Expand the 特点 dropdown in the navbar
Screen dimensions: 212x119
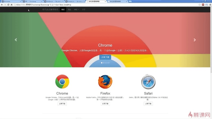77,10
